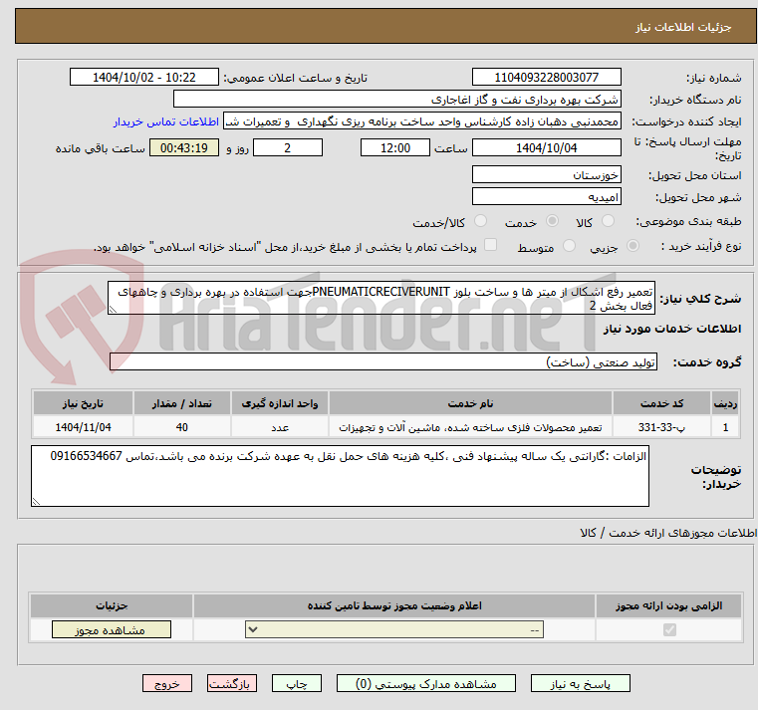Viewport: 758px width, 710px height.
Task: Click the ردیف column header
Action: [725, 403]
